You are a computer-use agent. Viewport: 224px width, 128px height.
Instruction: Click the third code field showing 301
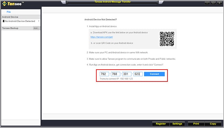(x=127, y=74)
